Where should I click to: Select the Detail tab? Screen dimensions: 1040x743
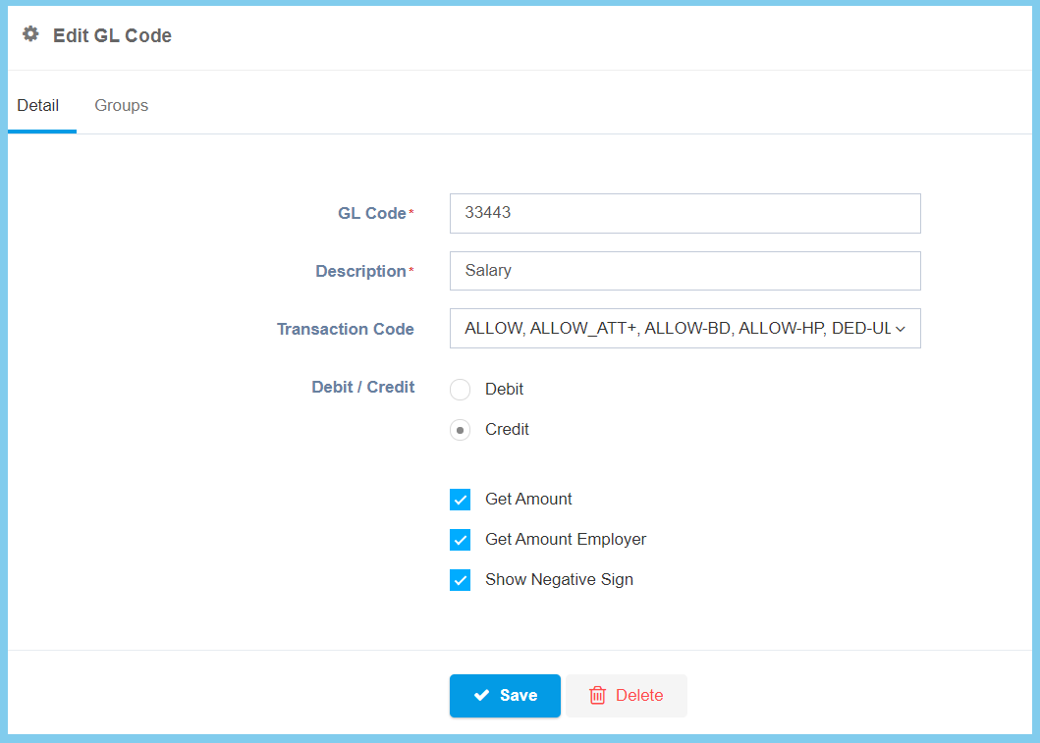[x=38, y=105]
